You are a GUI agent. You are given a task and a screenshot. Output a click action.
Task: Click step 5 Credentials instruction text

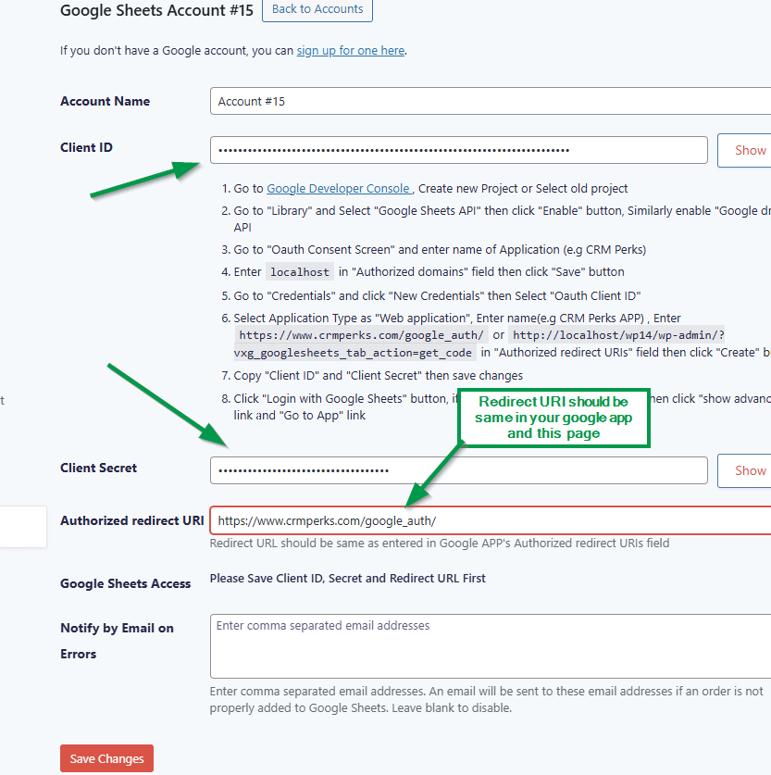(x=437, y=296)
